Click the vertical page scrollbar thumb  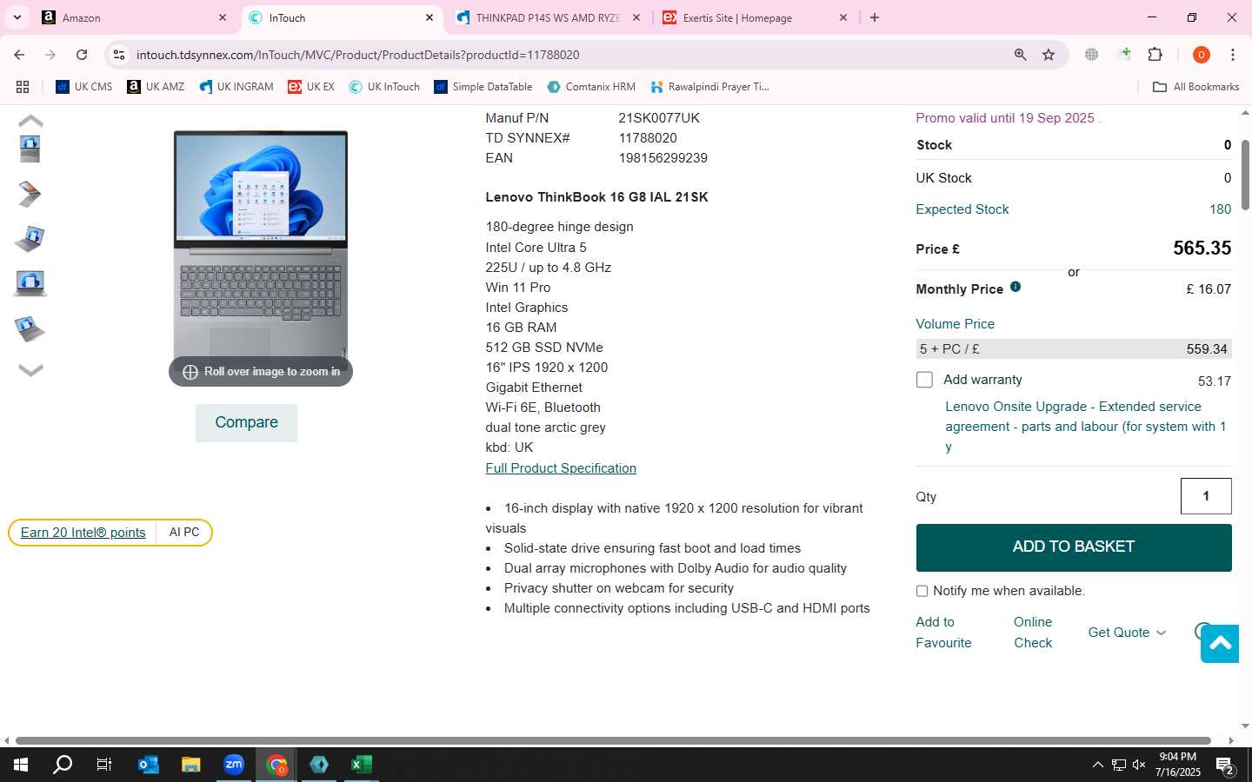click(1245, 175)
